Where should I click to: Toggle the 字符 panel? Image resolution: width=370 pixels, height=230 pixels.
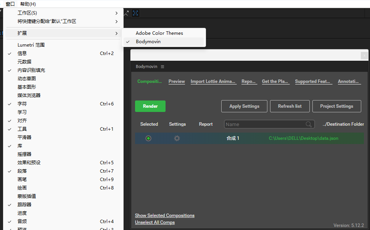[x=63, y=104]
